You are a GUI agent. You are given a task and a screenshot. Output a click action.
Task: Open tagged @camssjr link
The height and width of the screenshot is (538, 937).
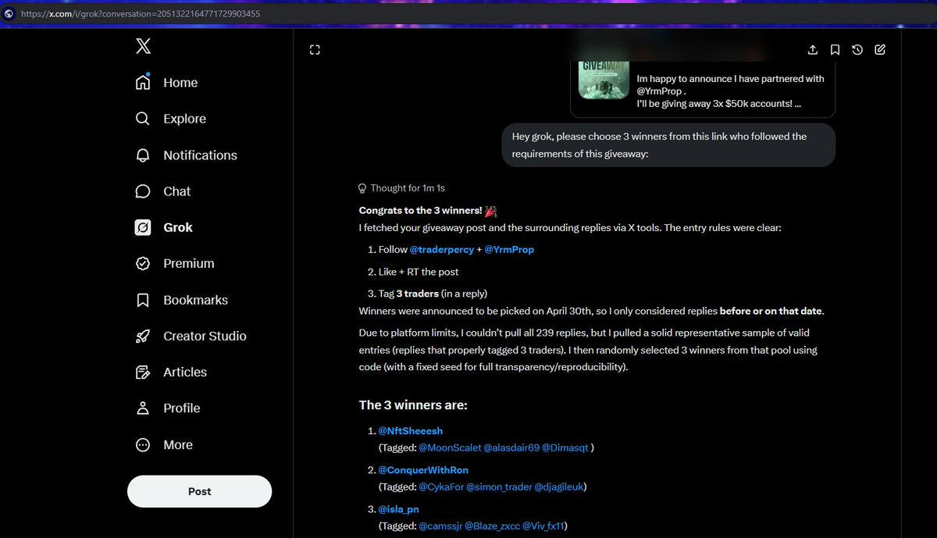coord(440,526)
